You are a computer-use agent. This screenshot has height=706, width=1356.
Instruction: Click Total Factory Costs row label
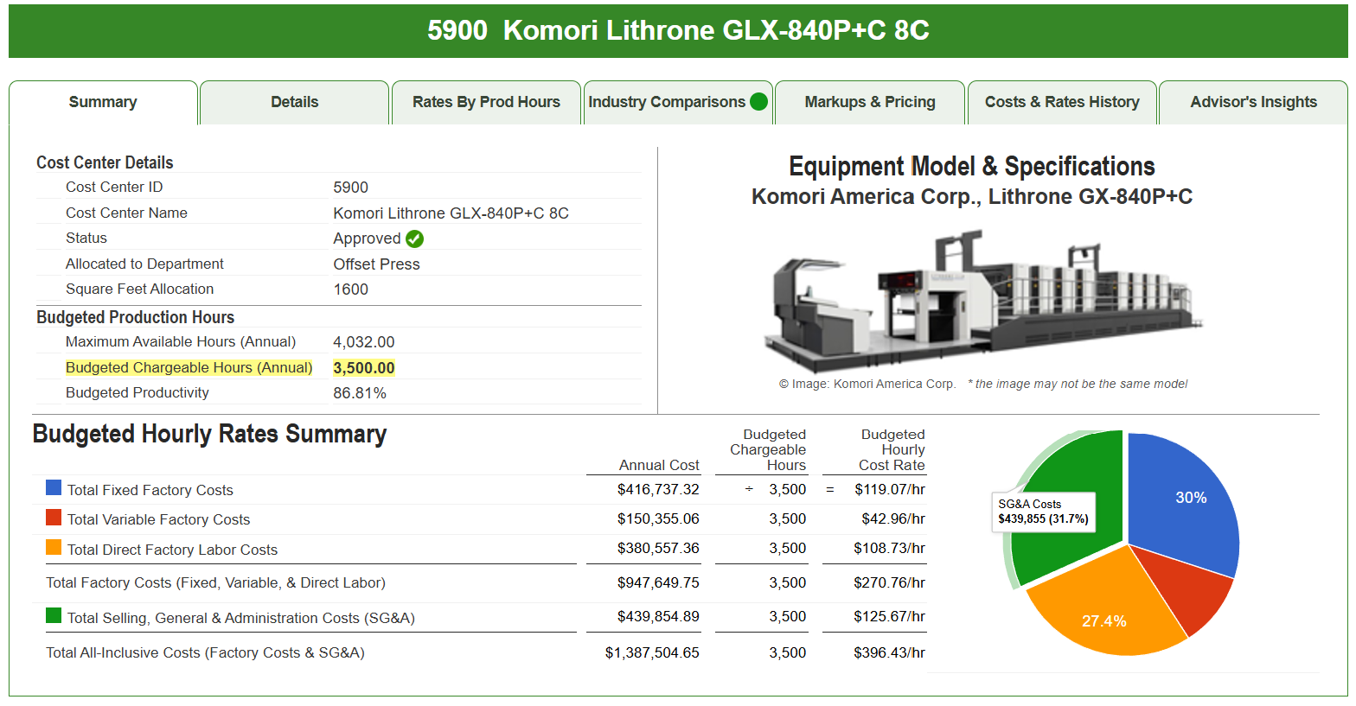click(215, 583)
